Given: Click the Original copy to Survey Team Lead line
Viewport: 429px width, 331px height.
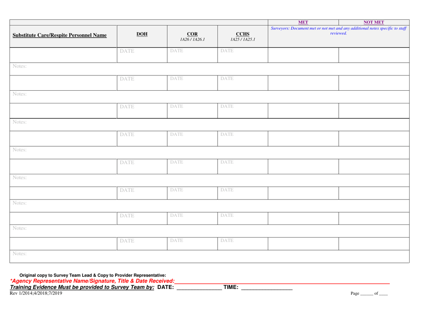Looking at the screenshot, I should [x=93, y=275].
